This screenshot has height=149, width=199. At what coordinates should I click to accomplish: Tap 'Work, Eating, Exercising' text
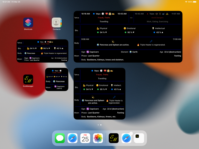157,22
